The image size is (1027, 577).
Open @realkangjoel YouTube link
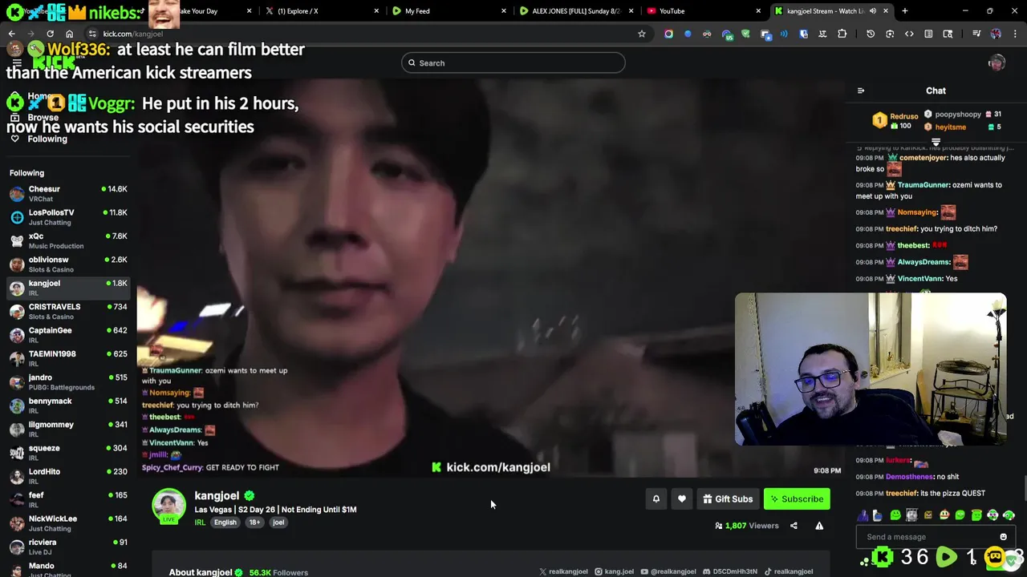pos(668,571)
